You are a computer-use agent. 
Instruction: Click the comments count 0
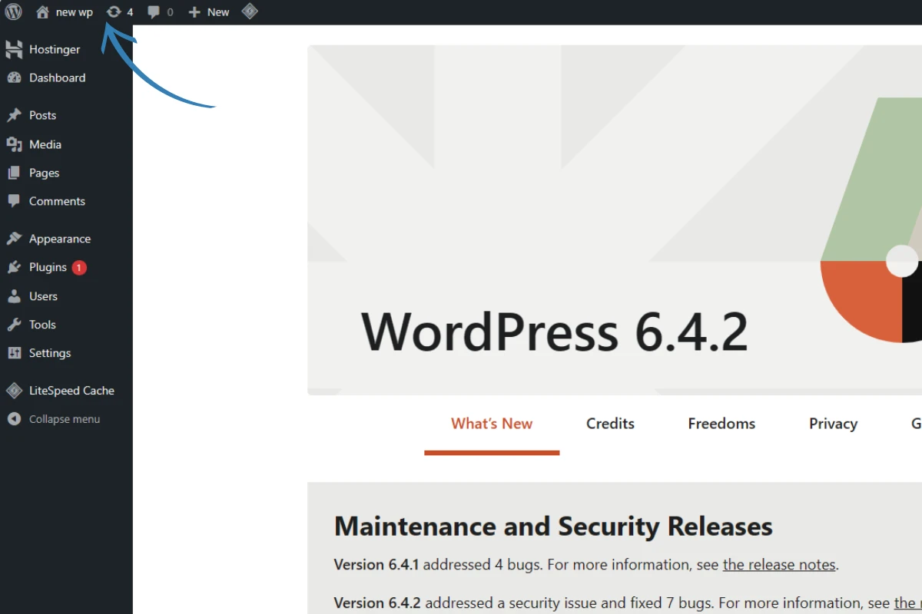170,12
